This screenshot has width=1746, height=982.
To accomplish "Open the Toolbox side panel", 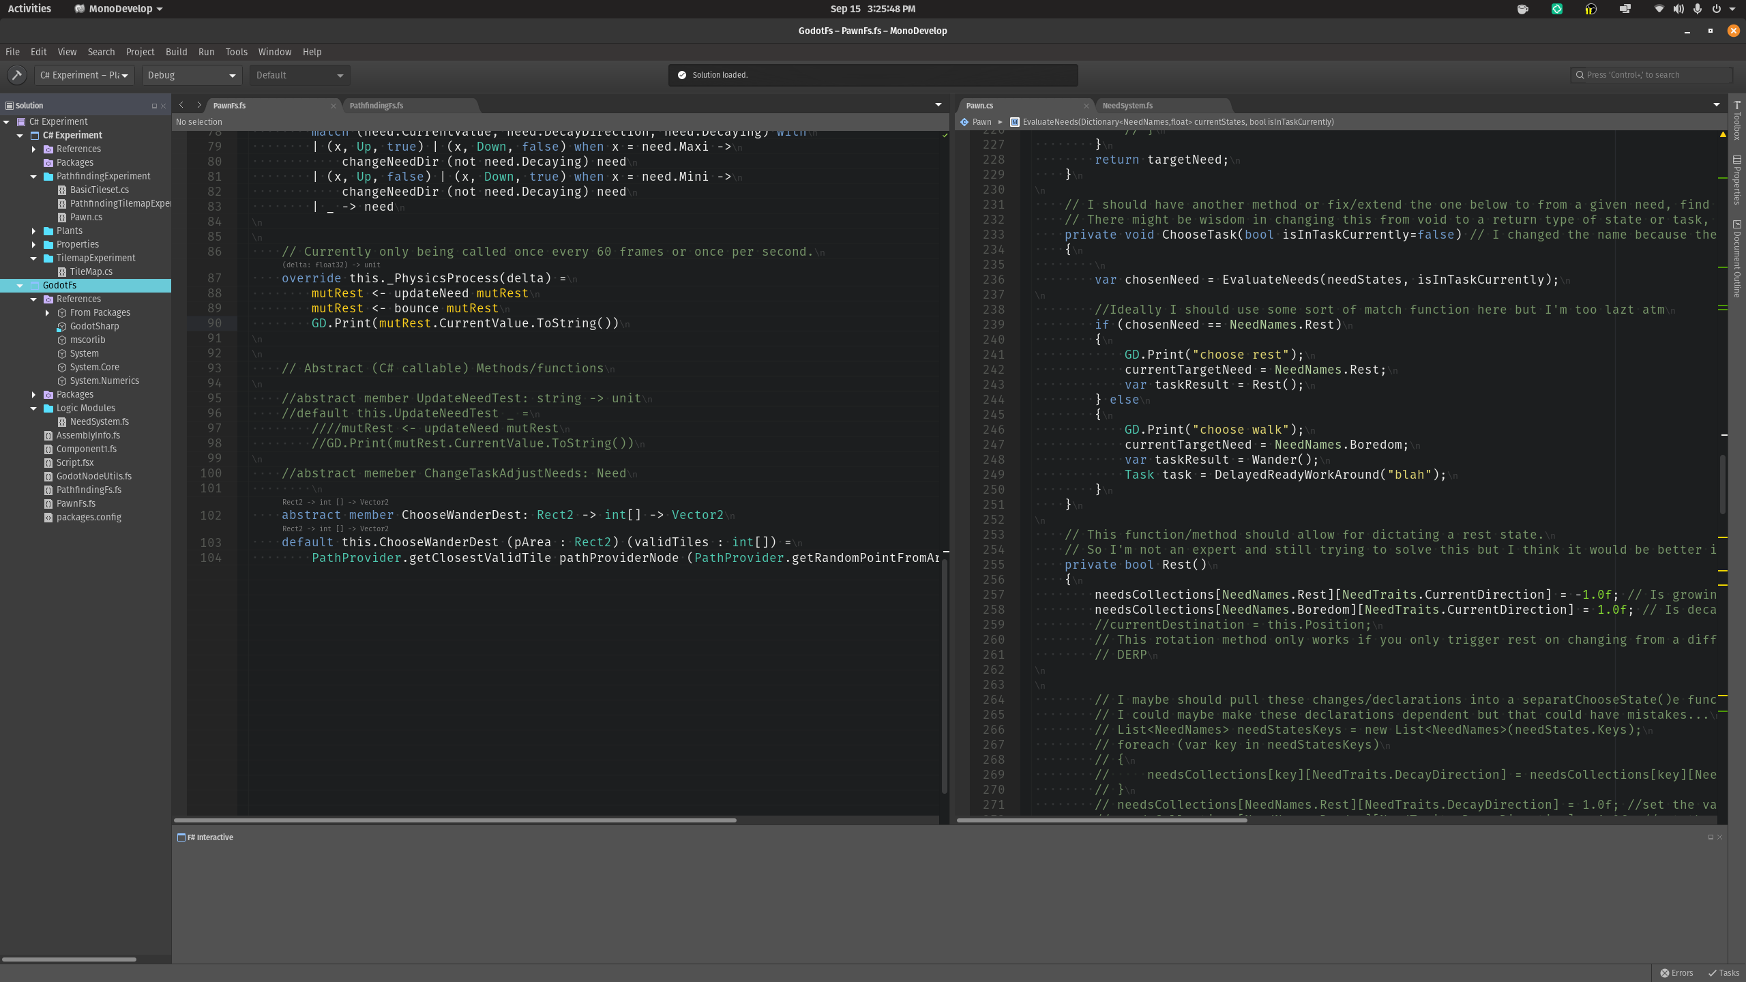I will tap(1737, 120).
